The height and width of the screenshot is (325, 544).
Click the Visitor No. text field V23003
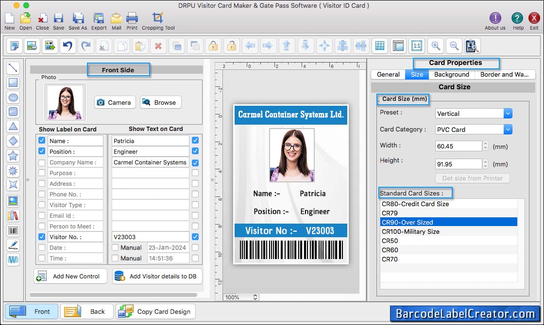click(x=150, y=237)
